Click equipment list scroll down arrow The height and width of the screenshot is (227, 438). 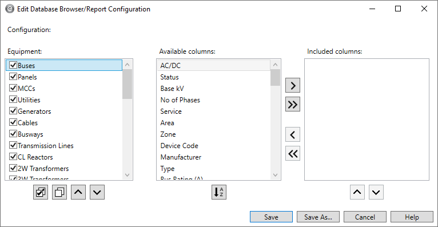128,175
